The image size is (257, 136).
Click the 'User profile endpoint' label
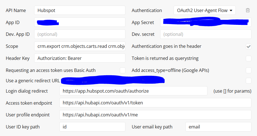[x=27, y=115]
